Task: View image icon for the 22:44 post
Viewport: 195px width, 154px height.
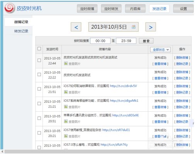Action: click(x=66, y=63)
